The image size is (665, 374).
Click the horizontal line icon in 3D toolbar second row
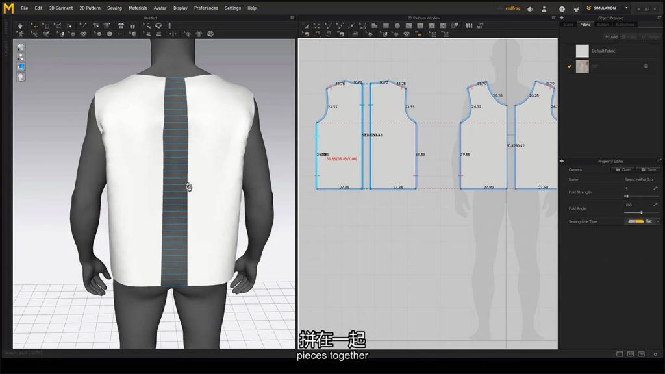point(121,34)
